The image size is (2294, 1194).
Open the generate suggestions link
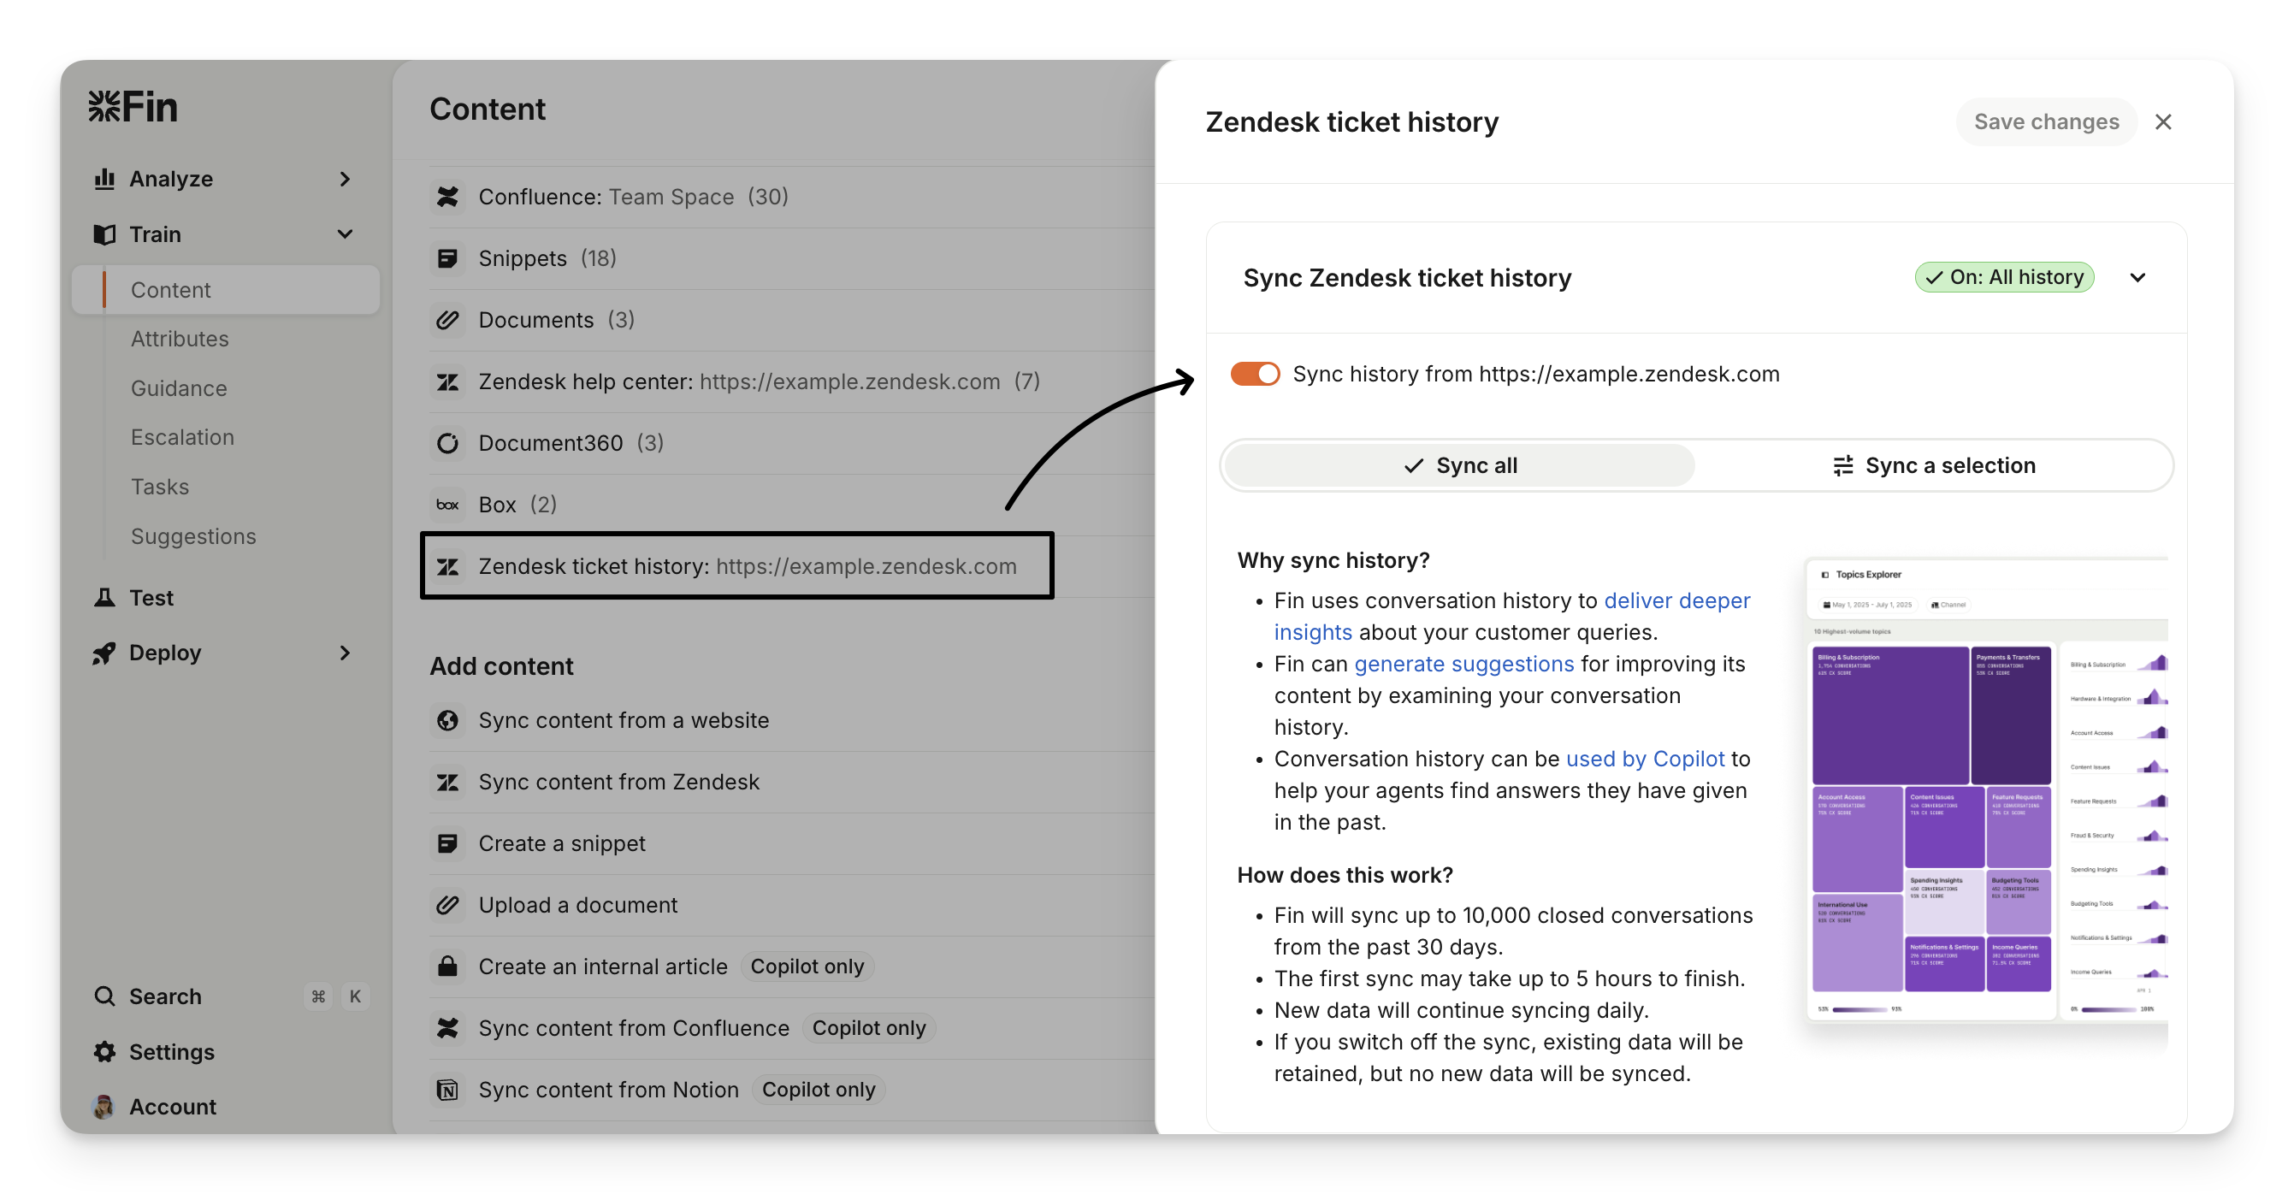pyautogui.click(x=1464, y=665)
